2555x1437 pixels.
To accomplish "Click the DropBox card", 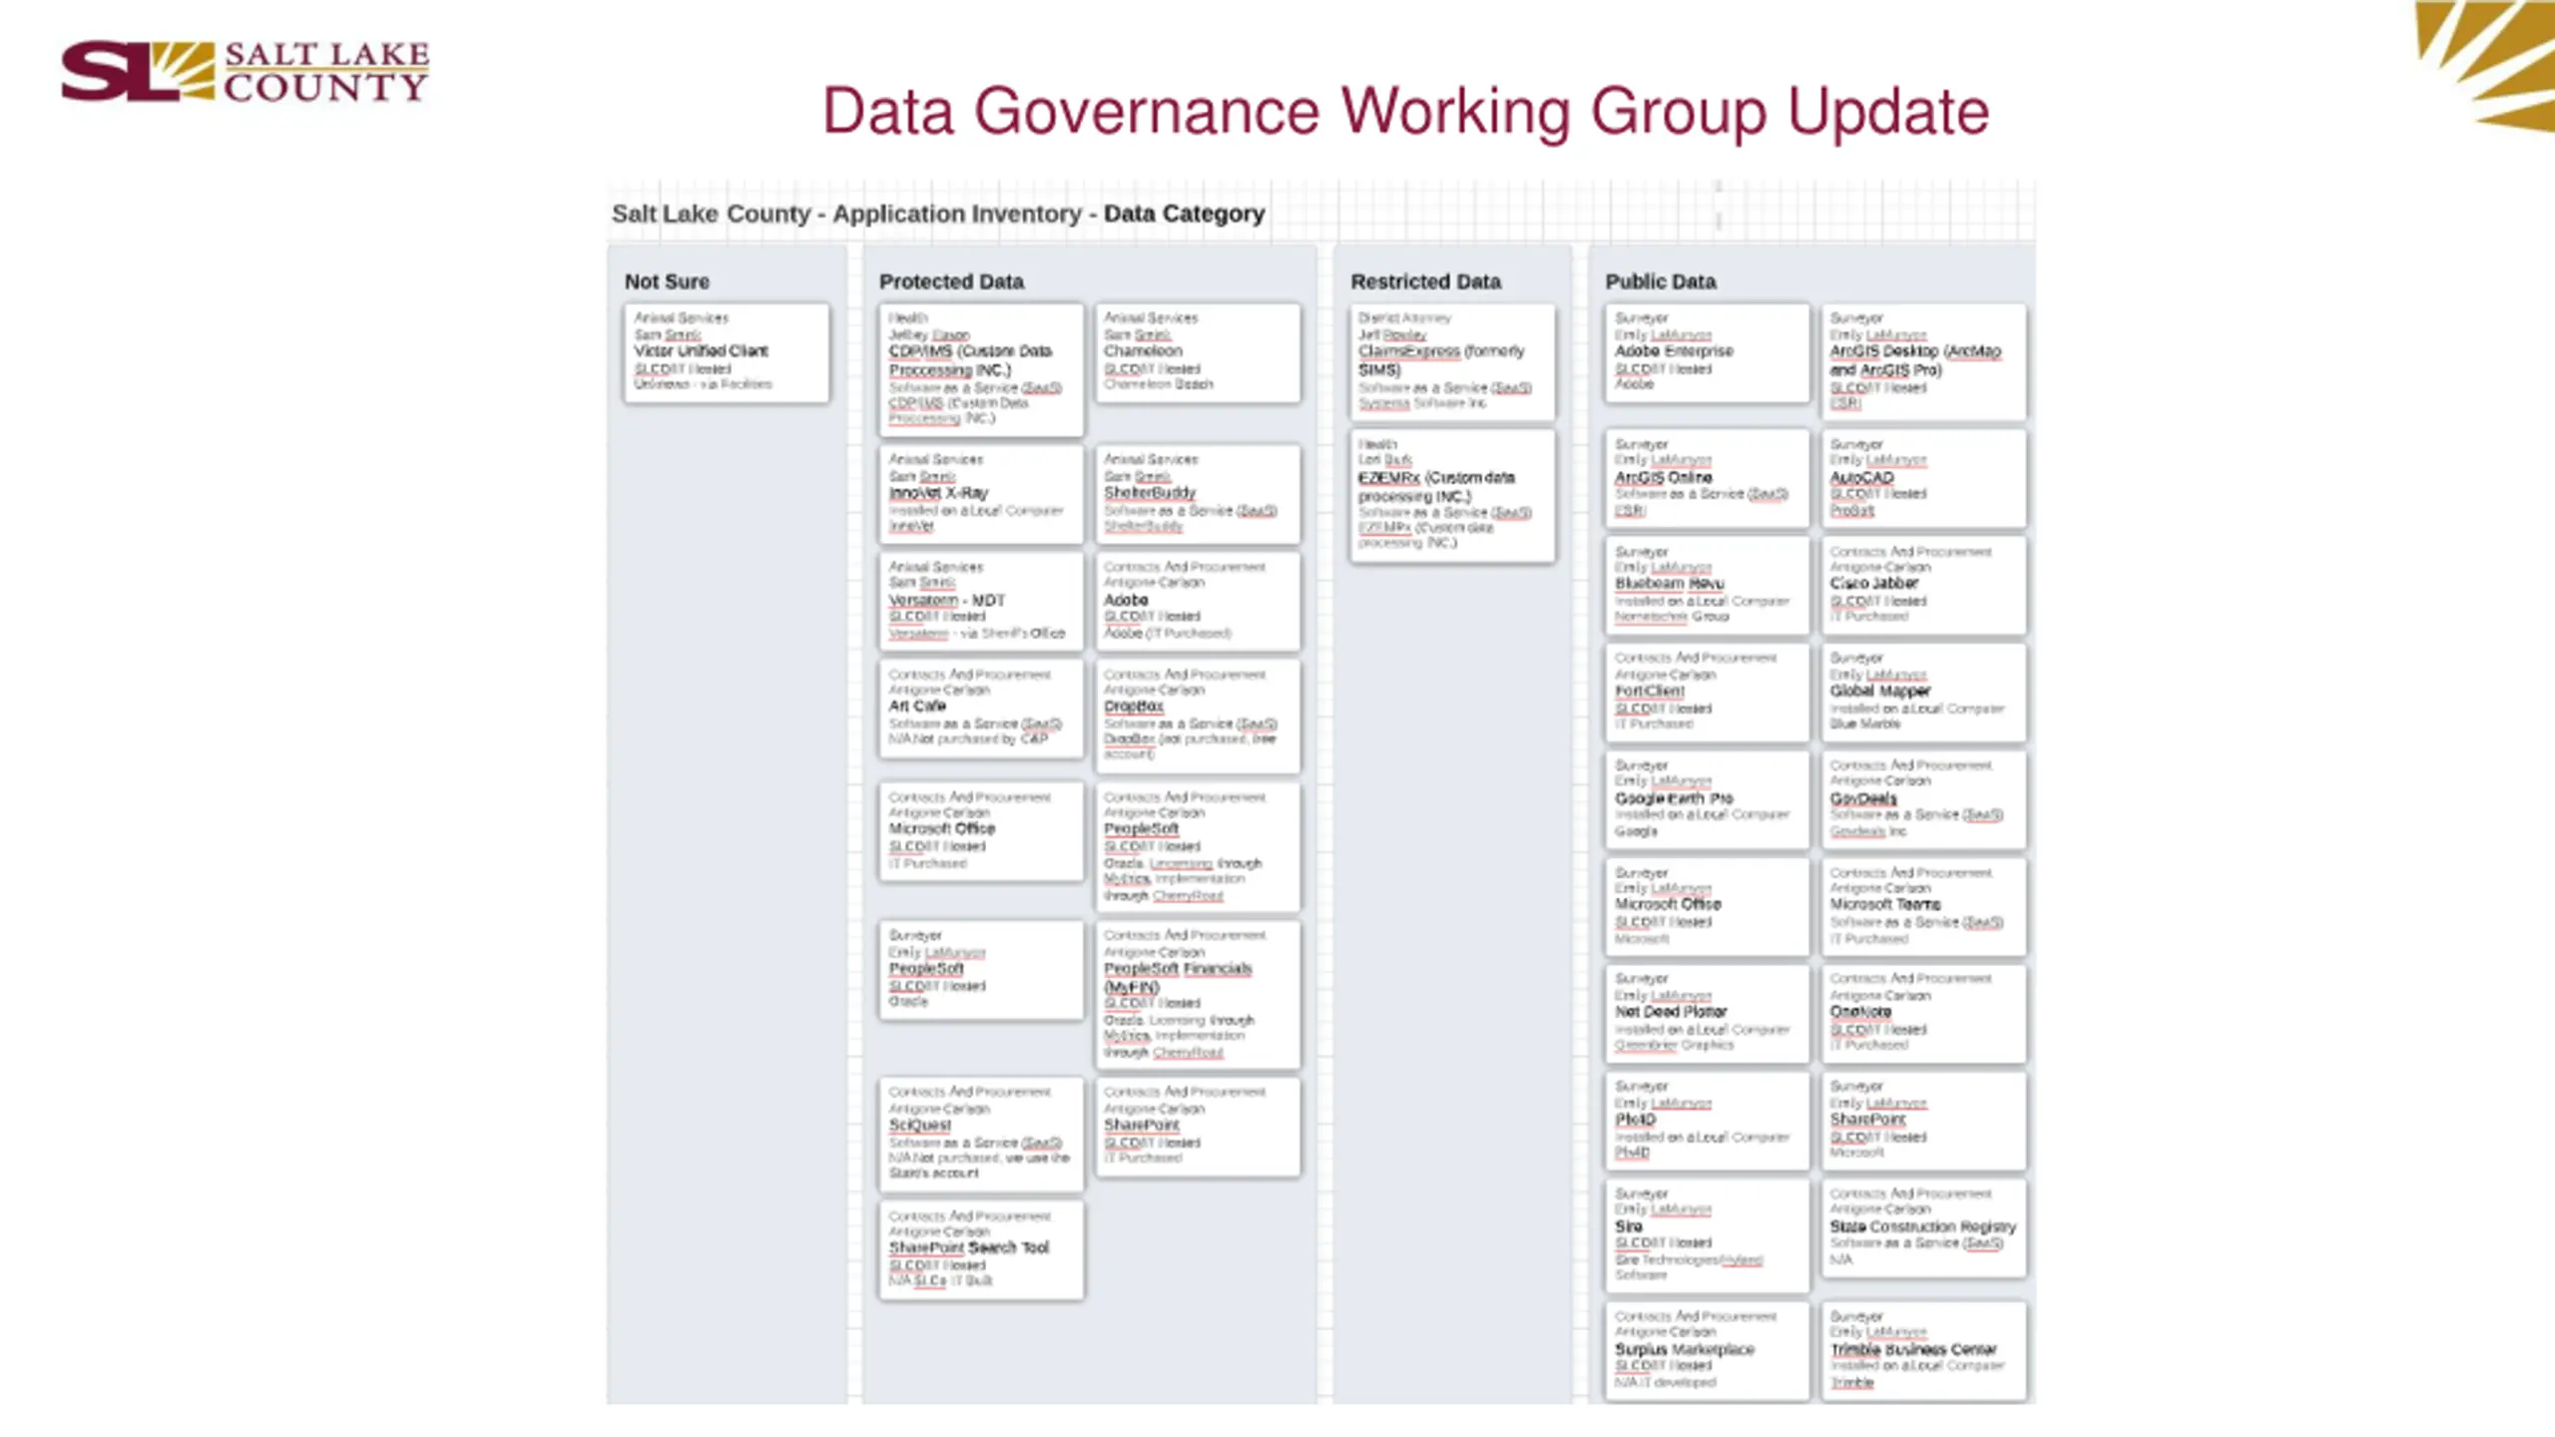I will click(1198, 716).
